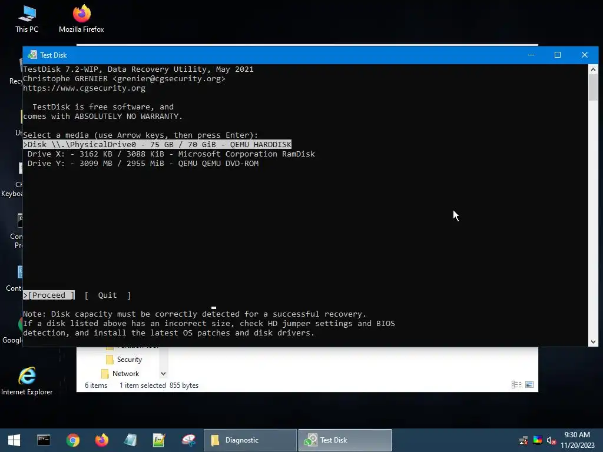Launch Mozilla Firefox from desktop shortcut
603x452 pixels.
coord(81,19)
